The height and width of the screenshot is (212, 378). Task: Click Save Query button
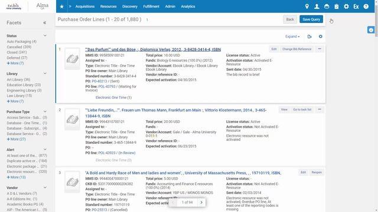click(x=311, y=19)
